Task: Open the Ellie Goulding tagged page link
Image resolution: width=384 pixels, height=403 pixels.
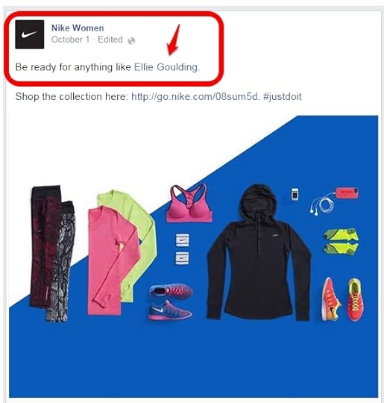Action: [166, 67]
